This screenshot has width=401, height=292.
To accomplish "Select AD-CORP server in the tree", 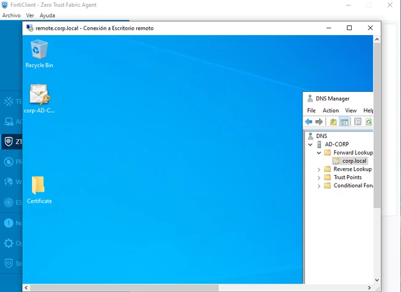I will click(336, 144).
